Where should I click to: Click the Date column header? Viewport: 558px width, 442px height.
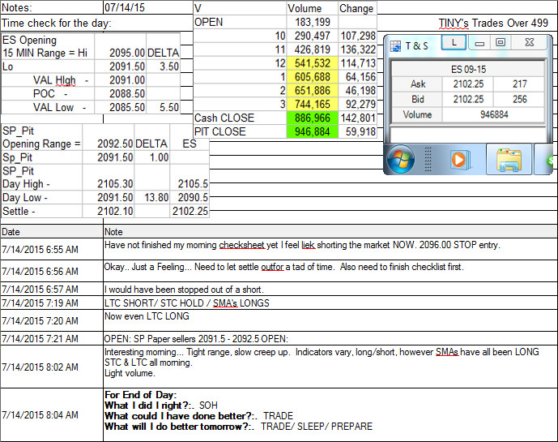pyautogui.click(x=52, y=232)
